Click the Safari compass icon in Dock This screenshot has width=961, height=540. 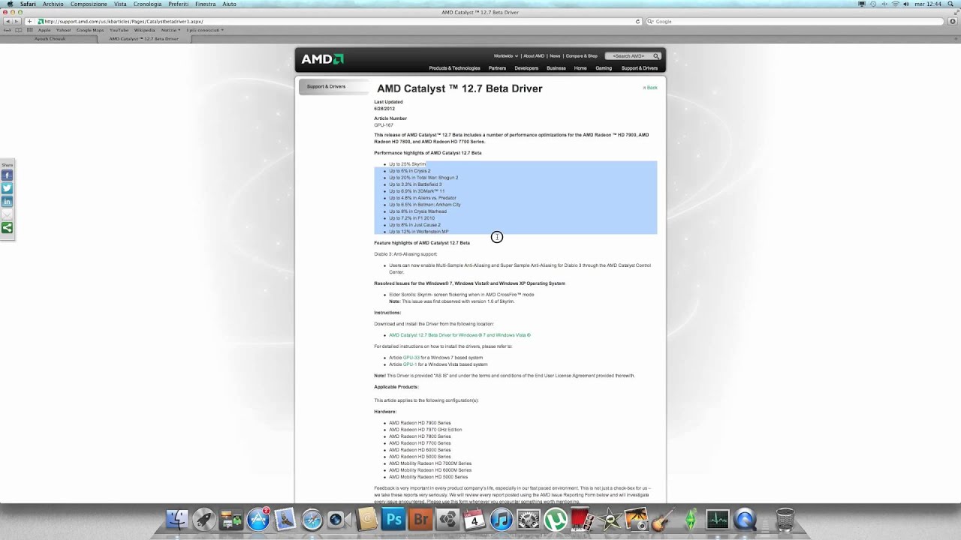(x=312, y=519)
